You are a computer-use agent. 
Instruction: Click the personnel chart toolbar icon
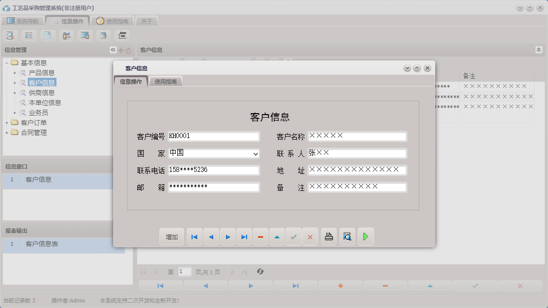[x=65, y=35]
